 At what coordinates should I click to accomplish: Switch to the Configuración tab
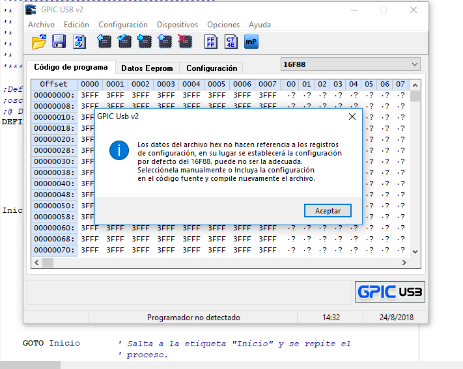pos(212,68)
